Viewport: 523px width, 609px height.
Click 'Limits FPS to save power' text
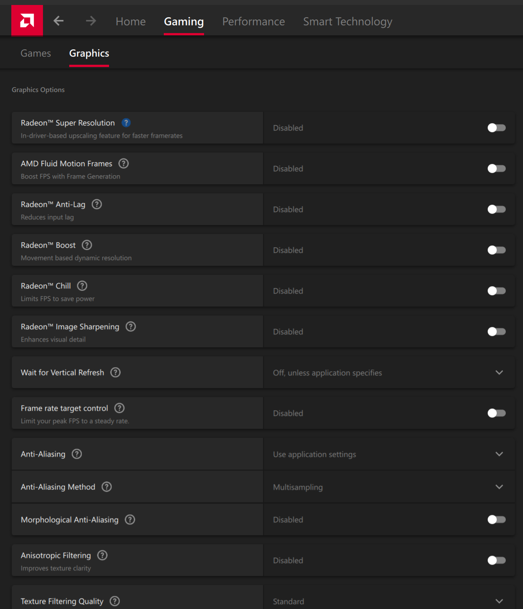57,298
